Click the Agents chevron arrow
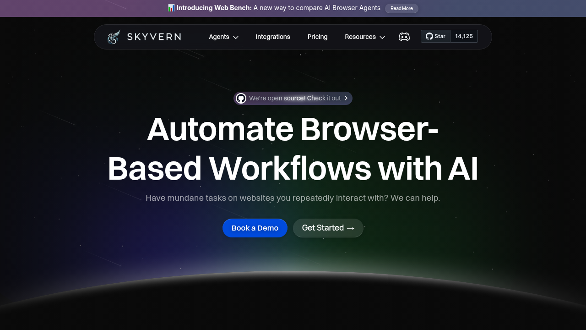586x330 pixels. (x=235, y=37)
